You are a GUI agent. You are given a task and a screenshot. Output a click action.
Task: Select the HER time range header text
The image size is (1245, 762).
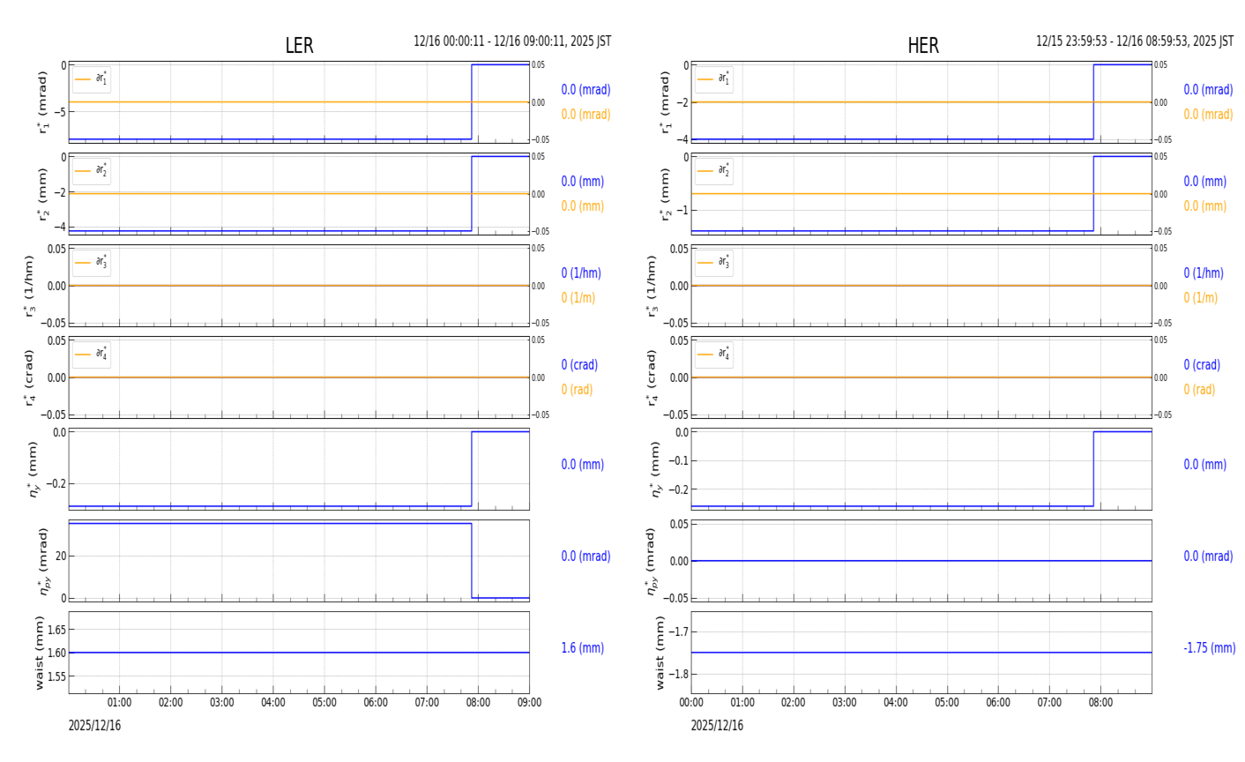tap(1134, 41)
